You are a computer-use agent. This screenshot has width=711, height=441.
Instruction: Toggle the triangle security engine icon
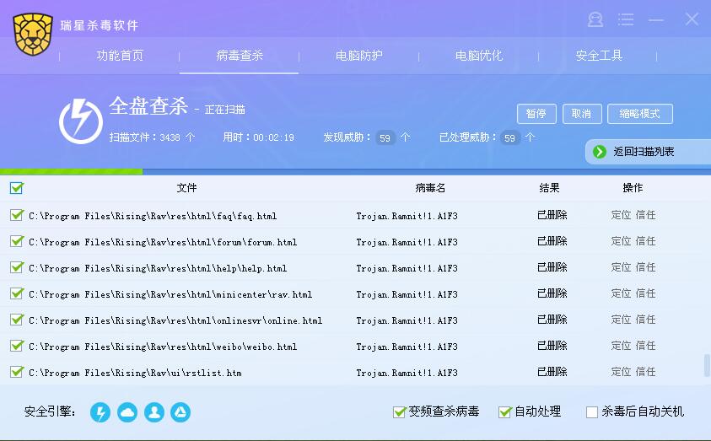pyautogui.click(x=180, y=412)
